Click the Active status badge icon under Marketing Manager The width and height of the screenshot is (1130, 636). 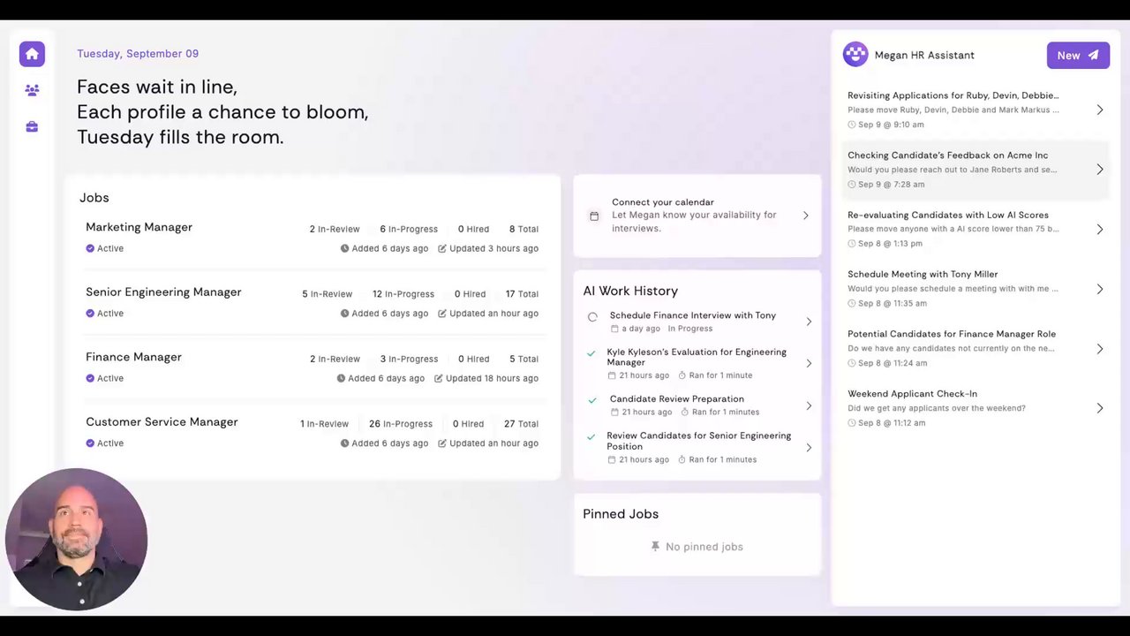click(90, 248)
